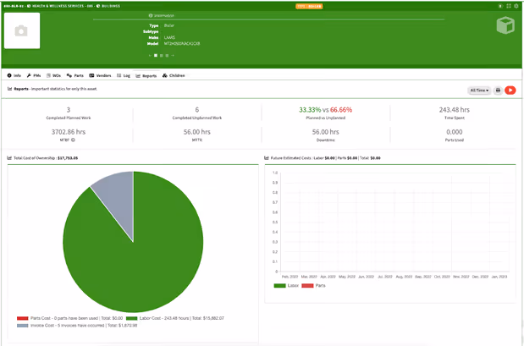Click the camera photo placeholder thumbnail
The image size is (524, 346).
22,30
